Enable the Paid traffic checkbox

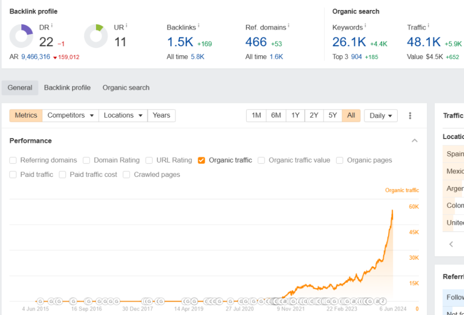click(13, 175)
